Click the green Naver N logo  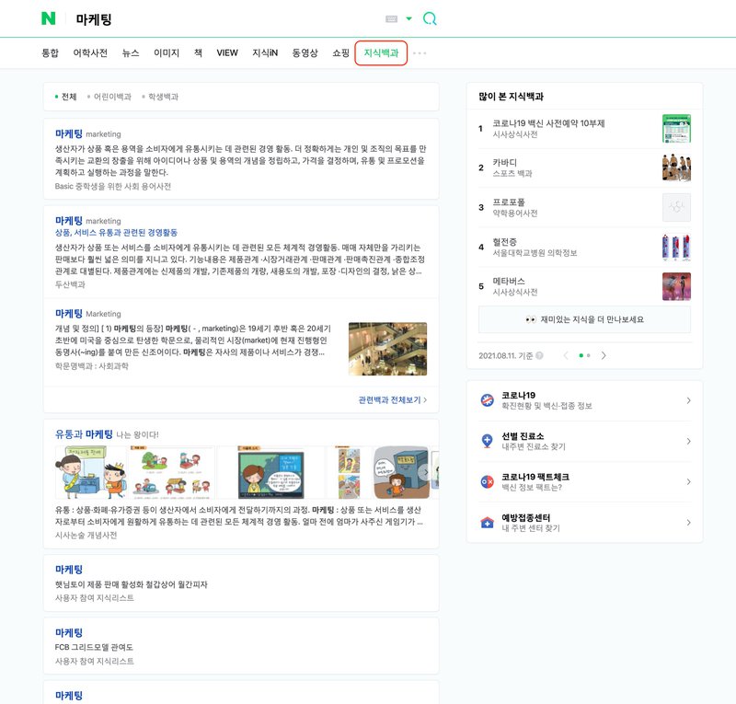tap(49, 18)
